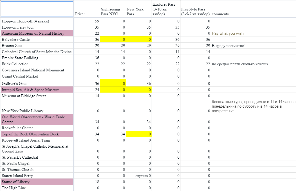The image size is (296, 191).
Task: Click the 'express 0' cell in Staten Island Ferry row
Action: pyautogui.click(x=139, y=176)
